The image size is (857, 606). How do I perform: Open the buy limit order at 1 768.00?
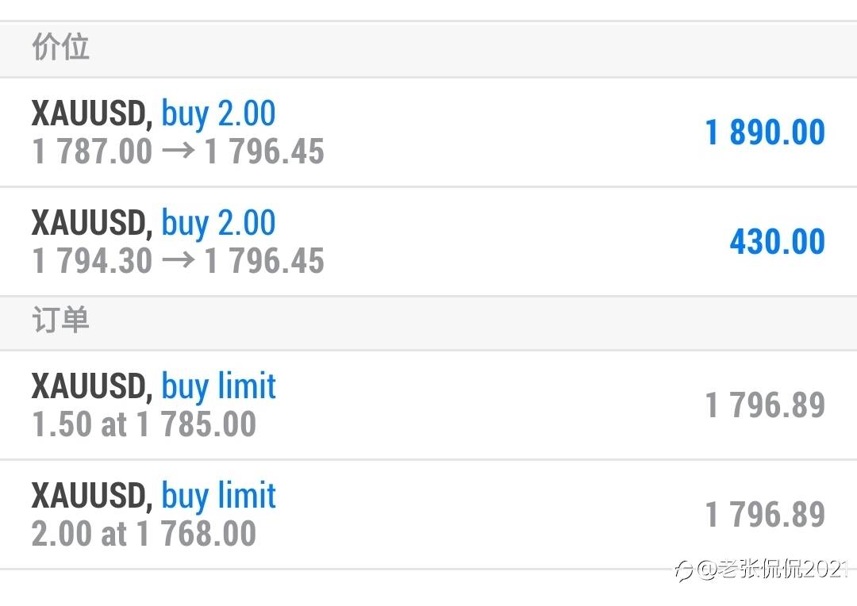[x=428, y=514]
